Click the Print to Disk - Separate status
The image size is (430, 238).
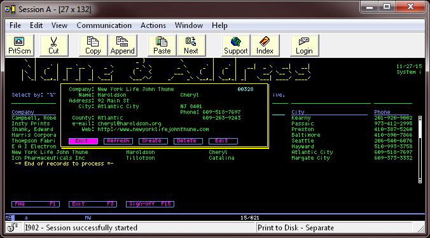tap(296, 228)
